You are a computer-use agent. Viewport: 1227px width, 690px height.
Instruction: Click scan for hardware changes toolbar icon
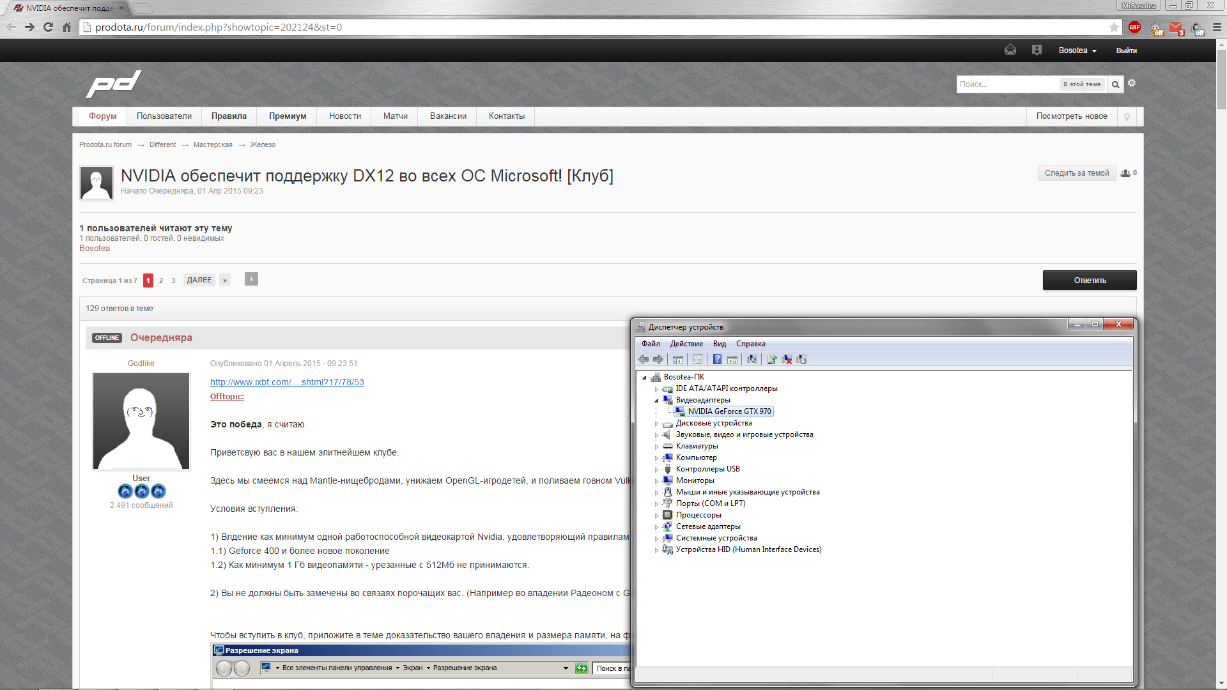(752, 360)
